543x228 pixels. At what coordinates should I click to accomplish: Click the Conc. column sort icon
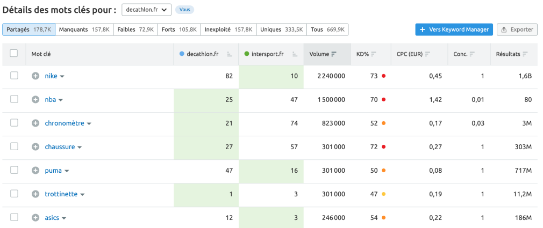tap(473, 54)
